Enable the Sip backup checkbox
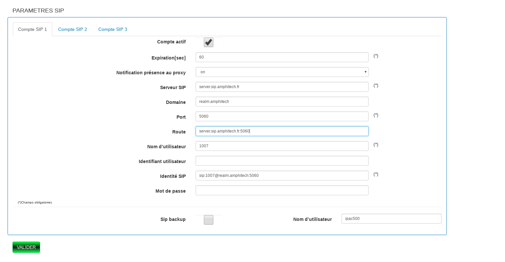The image size is (505, 262). point(208,220)
